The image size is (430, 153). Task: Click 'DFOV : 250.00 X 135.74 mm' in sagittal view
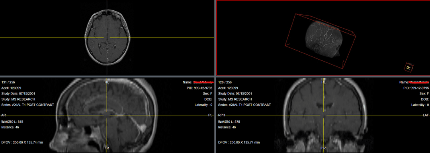pos(22,143)
